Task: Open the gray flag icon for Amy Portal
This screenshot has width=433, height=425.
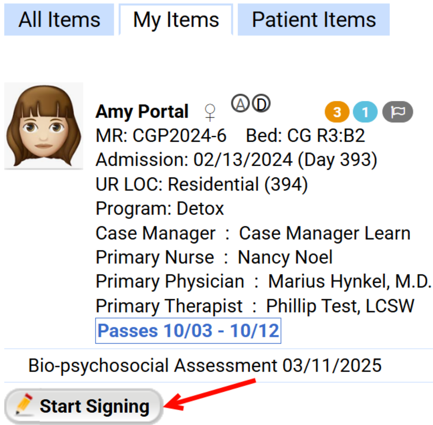Action: pos(397,112)
